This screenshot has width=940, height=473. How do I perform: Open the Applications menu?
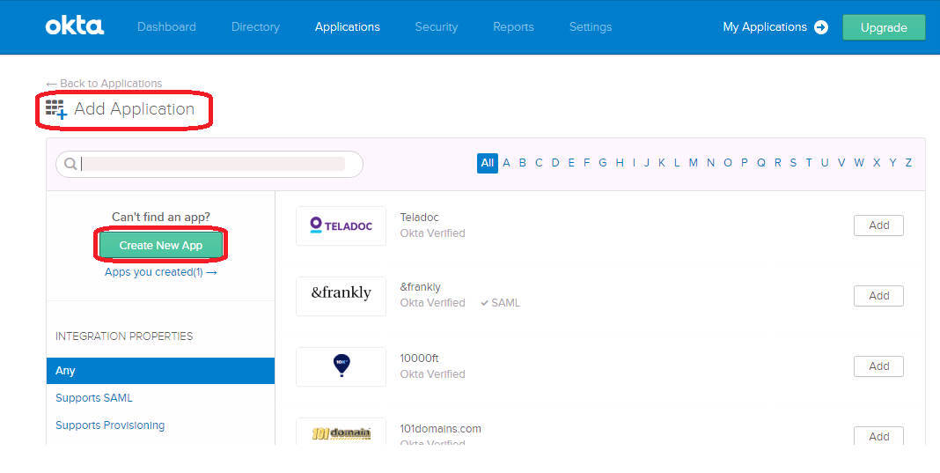point(347,27)
